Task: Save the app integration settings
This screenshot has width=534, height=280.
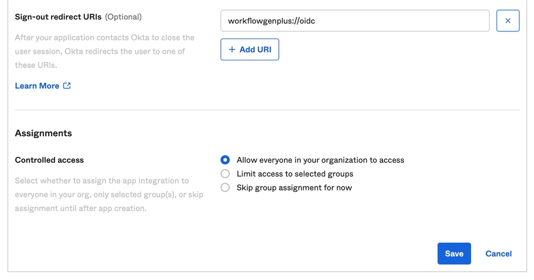Action: click(454, 253)
